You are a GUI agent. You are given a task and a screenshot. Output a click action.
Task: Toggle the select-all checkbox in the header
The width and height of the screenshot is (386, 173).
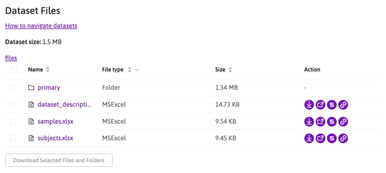point(14,71)
